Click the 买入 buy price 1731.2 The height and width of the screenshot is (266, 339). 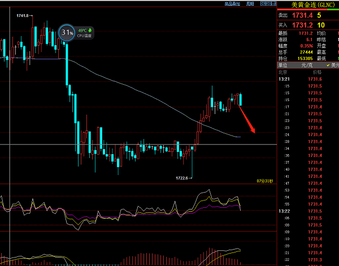tap(302, 25)
